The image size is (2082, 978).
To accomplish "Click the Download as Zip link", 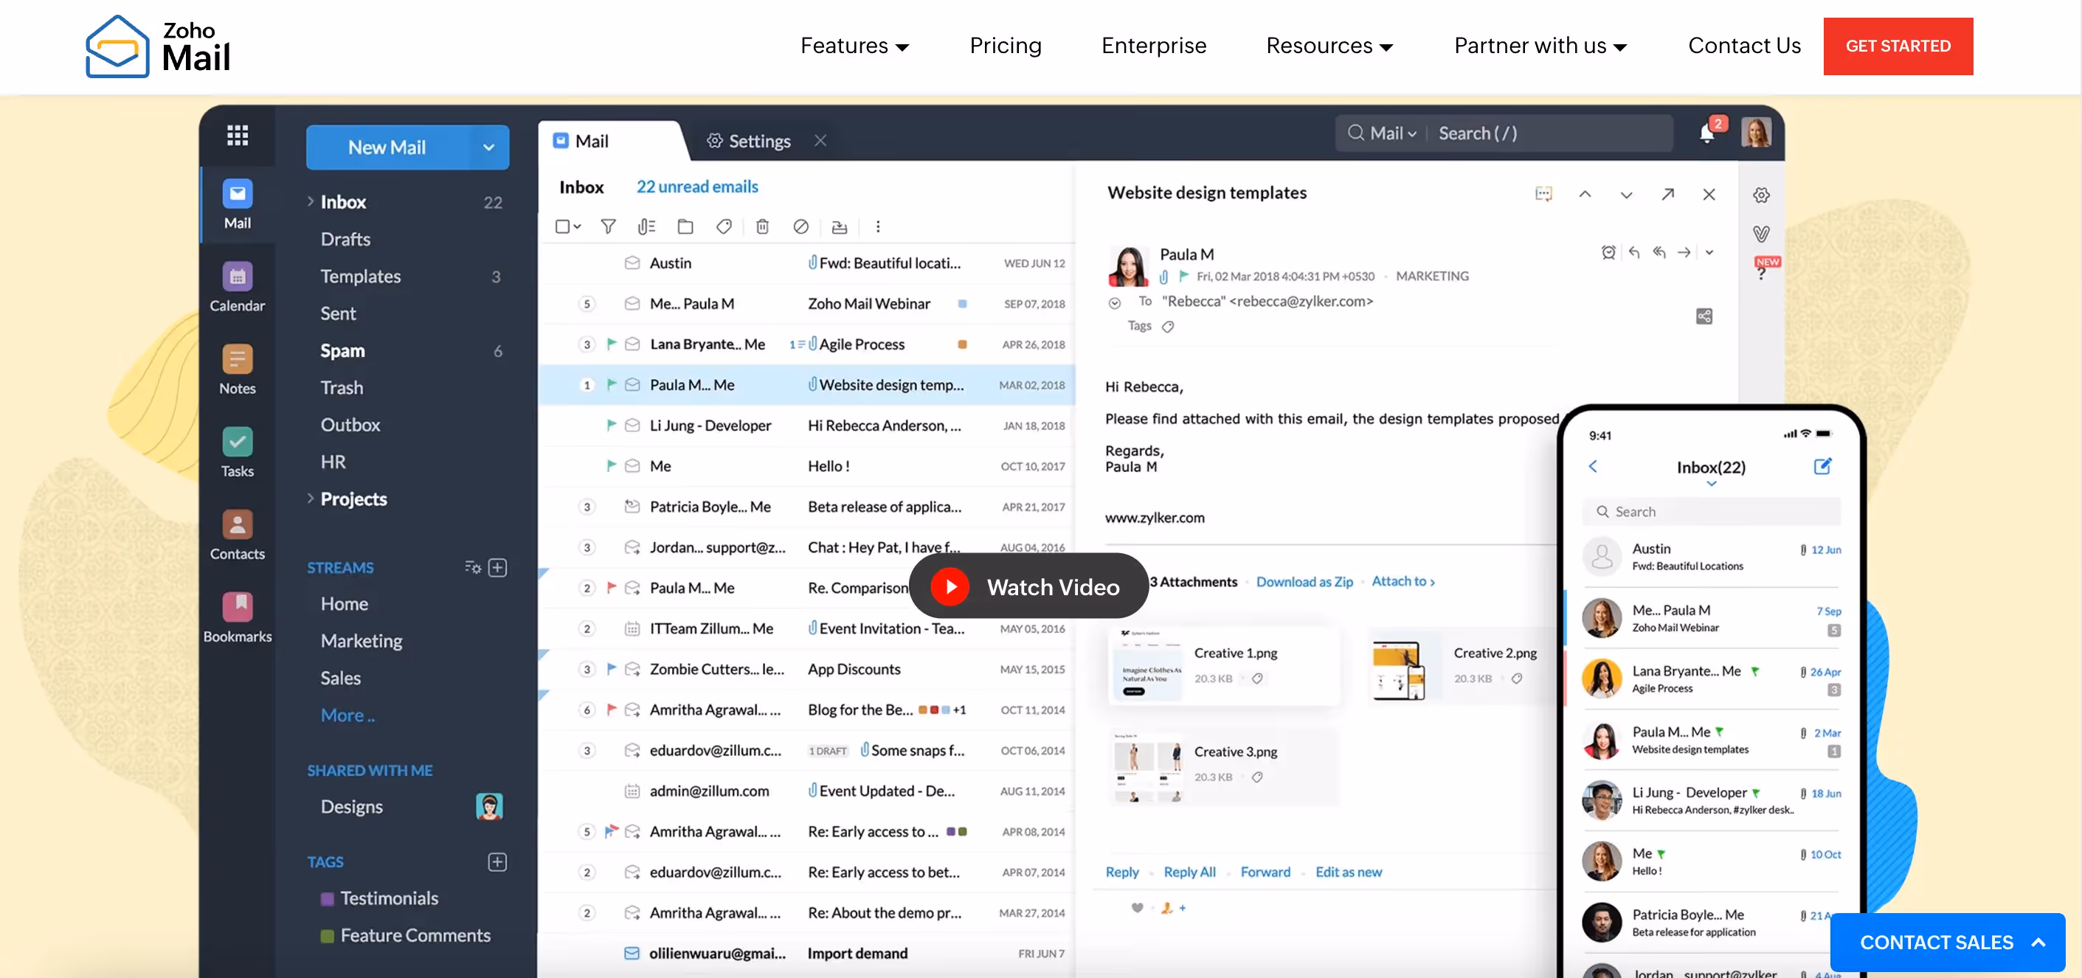I will [x=1304, y=582].
